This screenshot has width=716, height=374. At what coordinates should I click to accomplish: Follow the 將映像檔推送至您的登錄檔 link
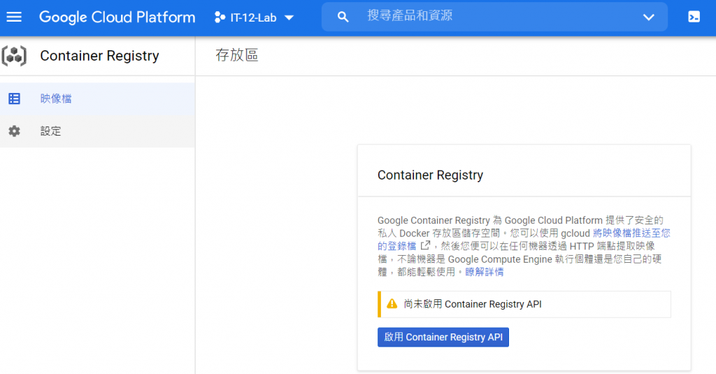[x=631, y=233]
